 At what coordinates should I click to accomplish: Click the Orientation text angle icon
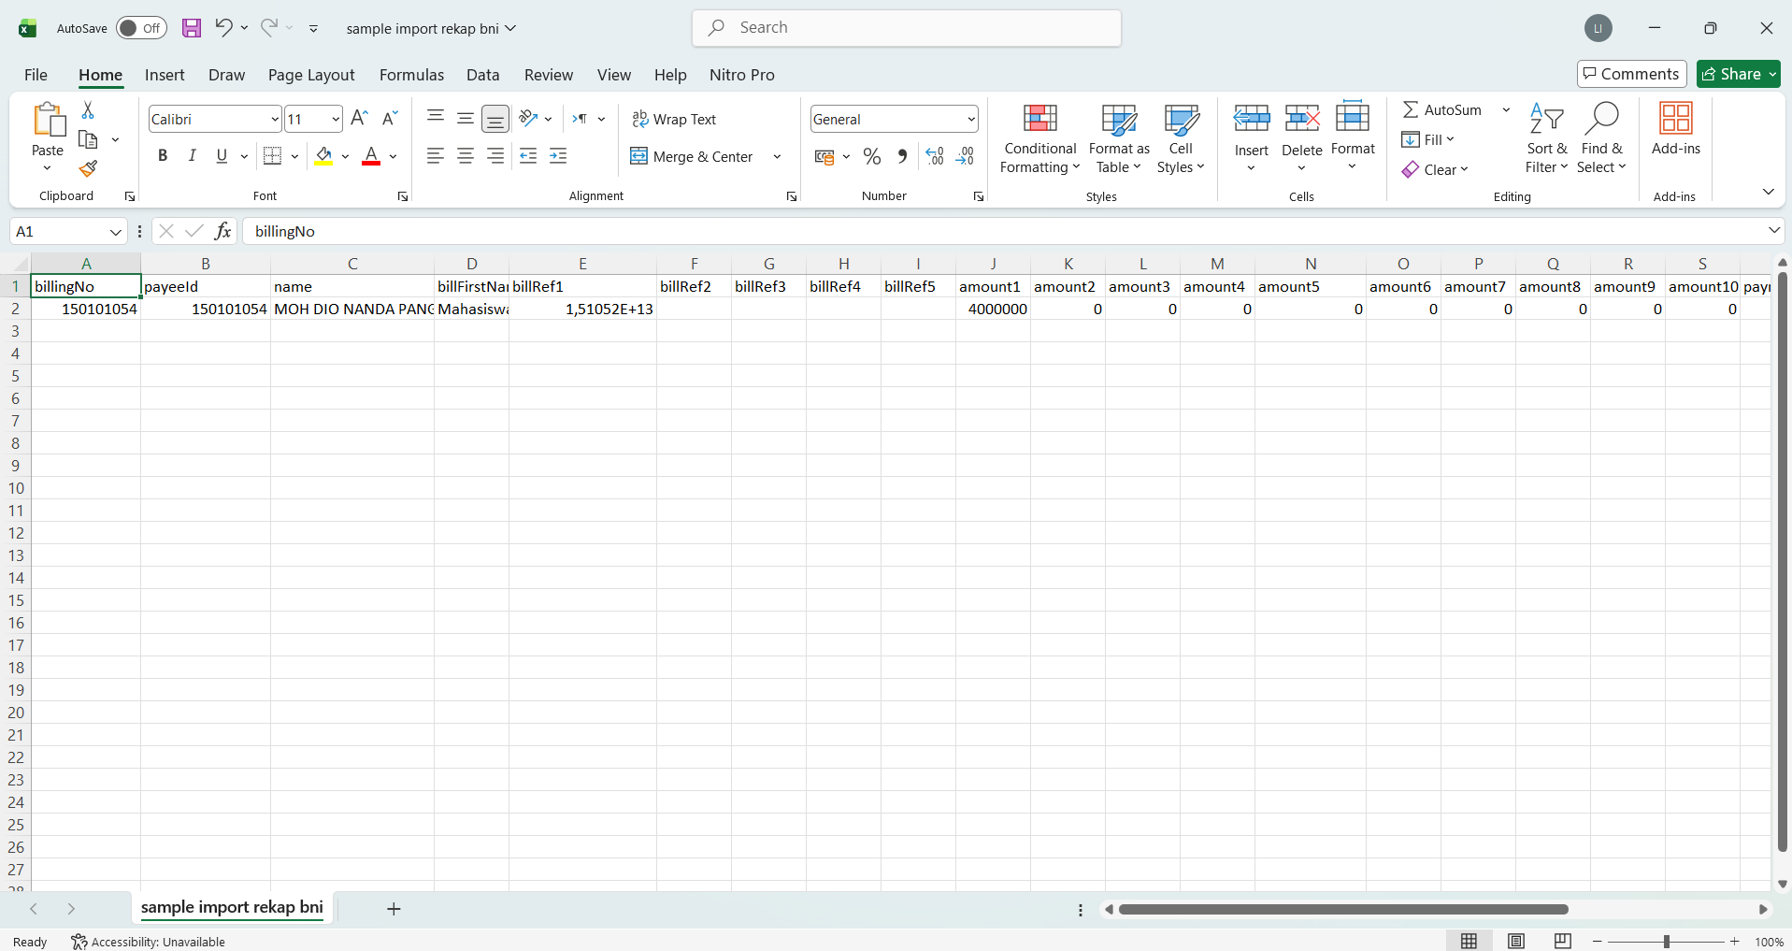point(529,118)
